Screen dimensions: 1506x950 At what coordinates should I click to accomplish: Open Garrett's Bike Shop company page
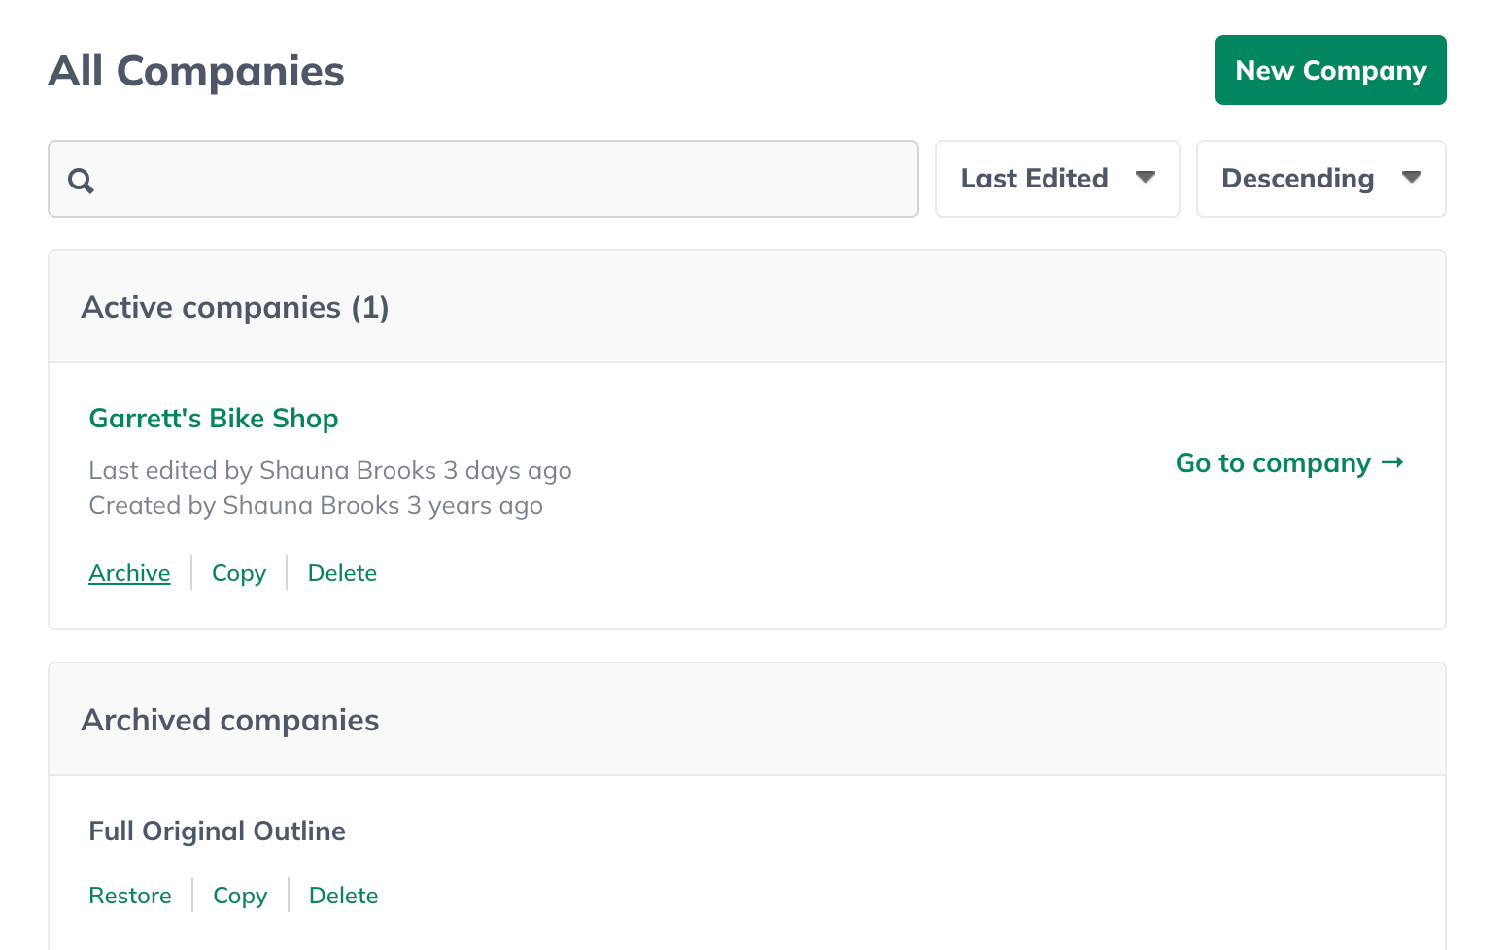(x=213, y=418)
